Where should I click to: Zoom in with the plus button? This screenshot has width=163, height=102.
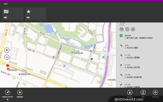(7, 50)
